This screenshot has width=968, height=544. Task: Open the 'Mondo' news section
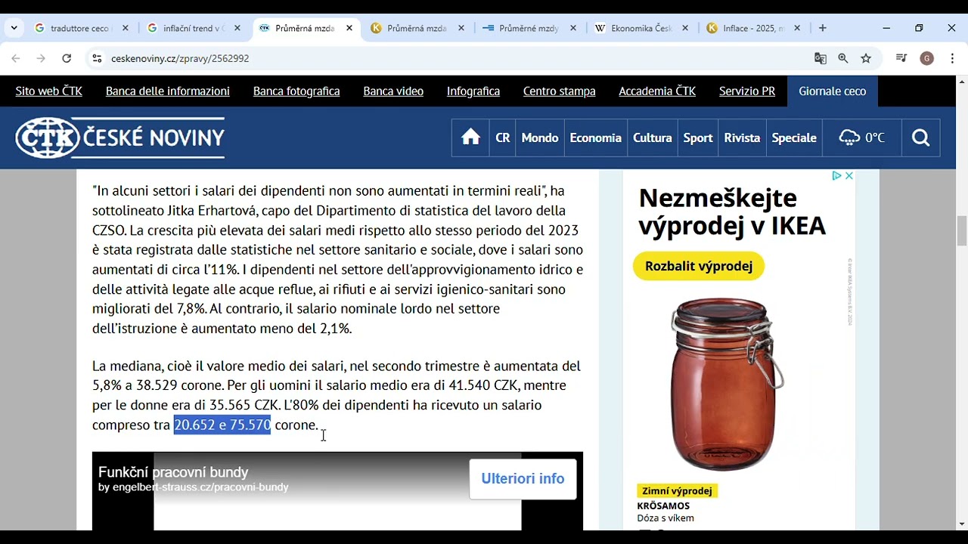pos(540,138)
